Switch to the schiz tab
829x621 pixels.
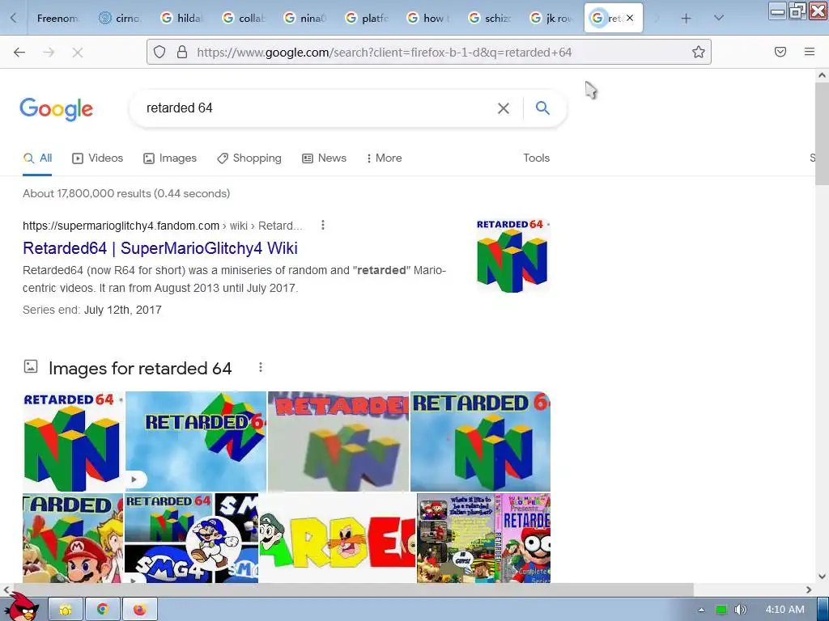pyautogui.click(x=490, y=18)
